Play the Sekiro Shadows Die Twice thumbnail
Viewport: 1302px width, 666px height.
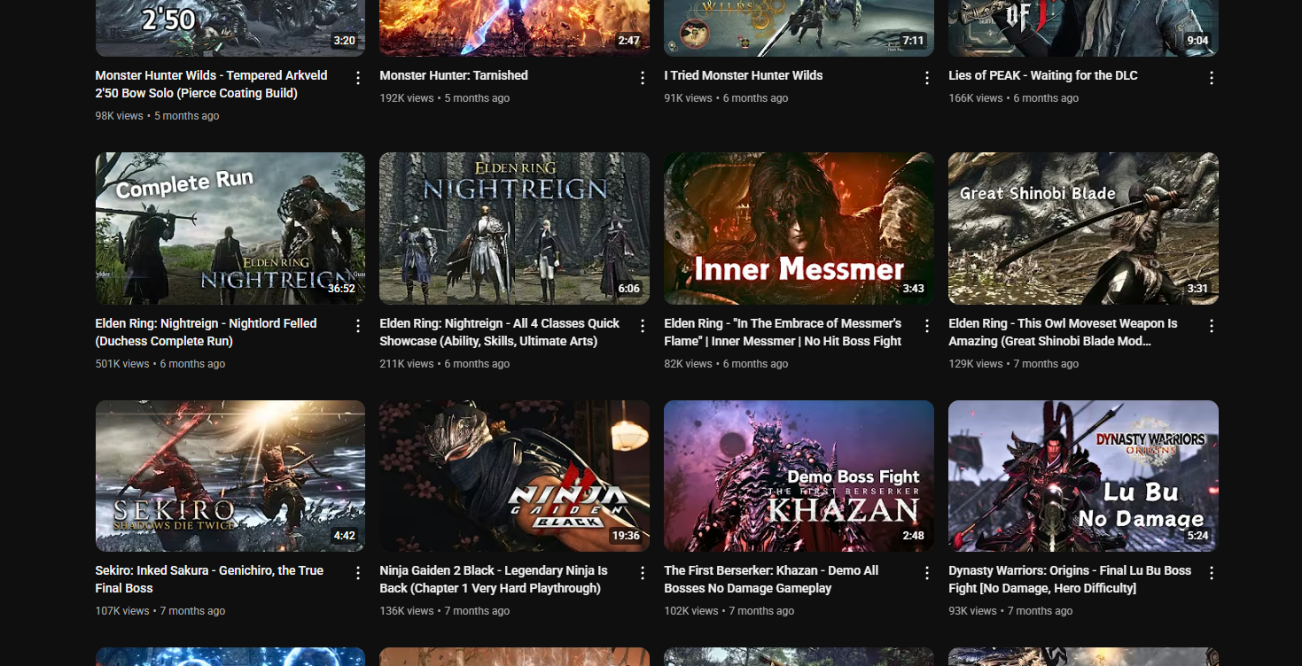tap(230, 476)
